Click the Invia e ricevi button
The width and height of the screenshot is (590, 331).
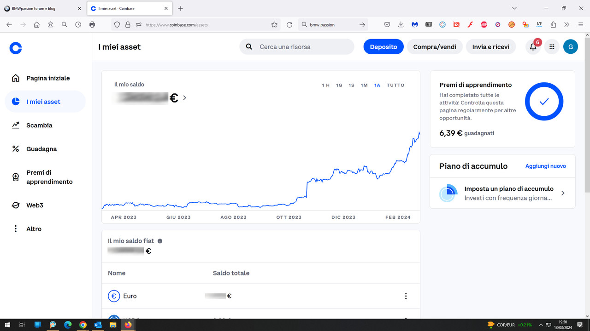pos(491,46)
